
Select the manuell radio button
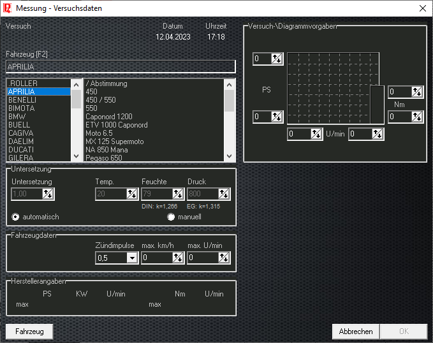click(x=171, y=217)
